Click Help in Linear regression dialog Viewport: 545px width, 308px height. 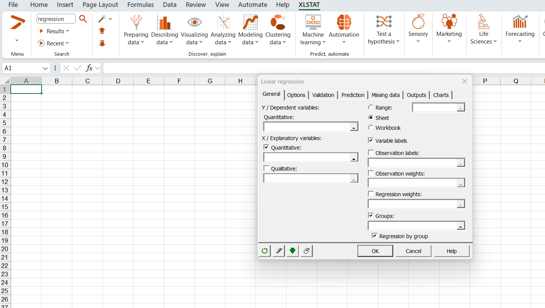coord(452,251)
